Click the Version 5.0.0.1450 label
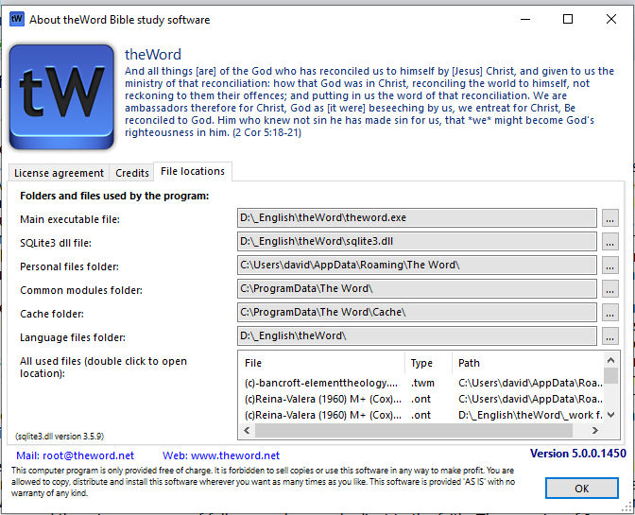The height and width of the screenshot is (515, 635). 578,454
